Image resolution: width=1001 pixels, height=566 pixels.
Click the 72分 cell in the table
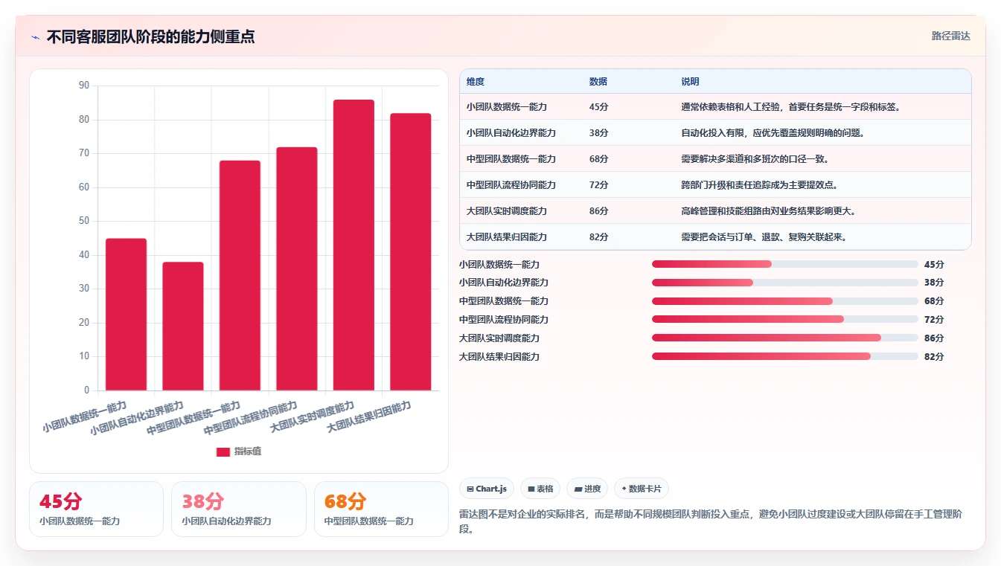pos(598,185)
